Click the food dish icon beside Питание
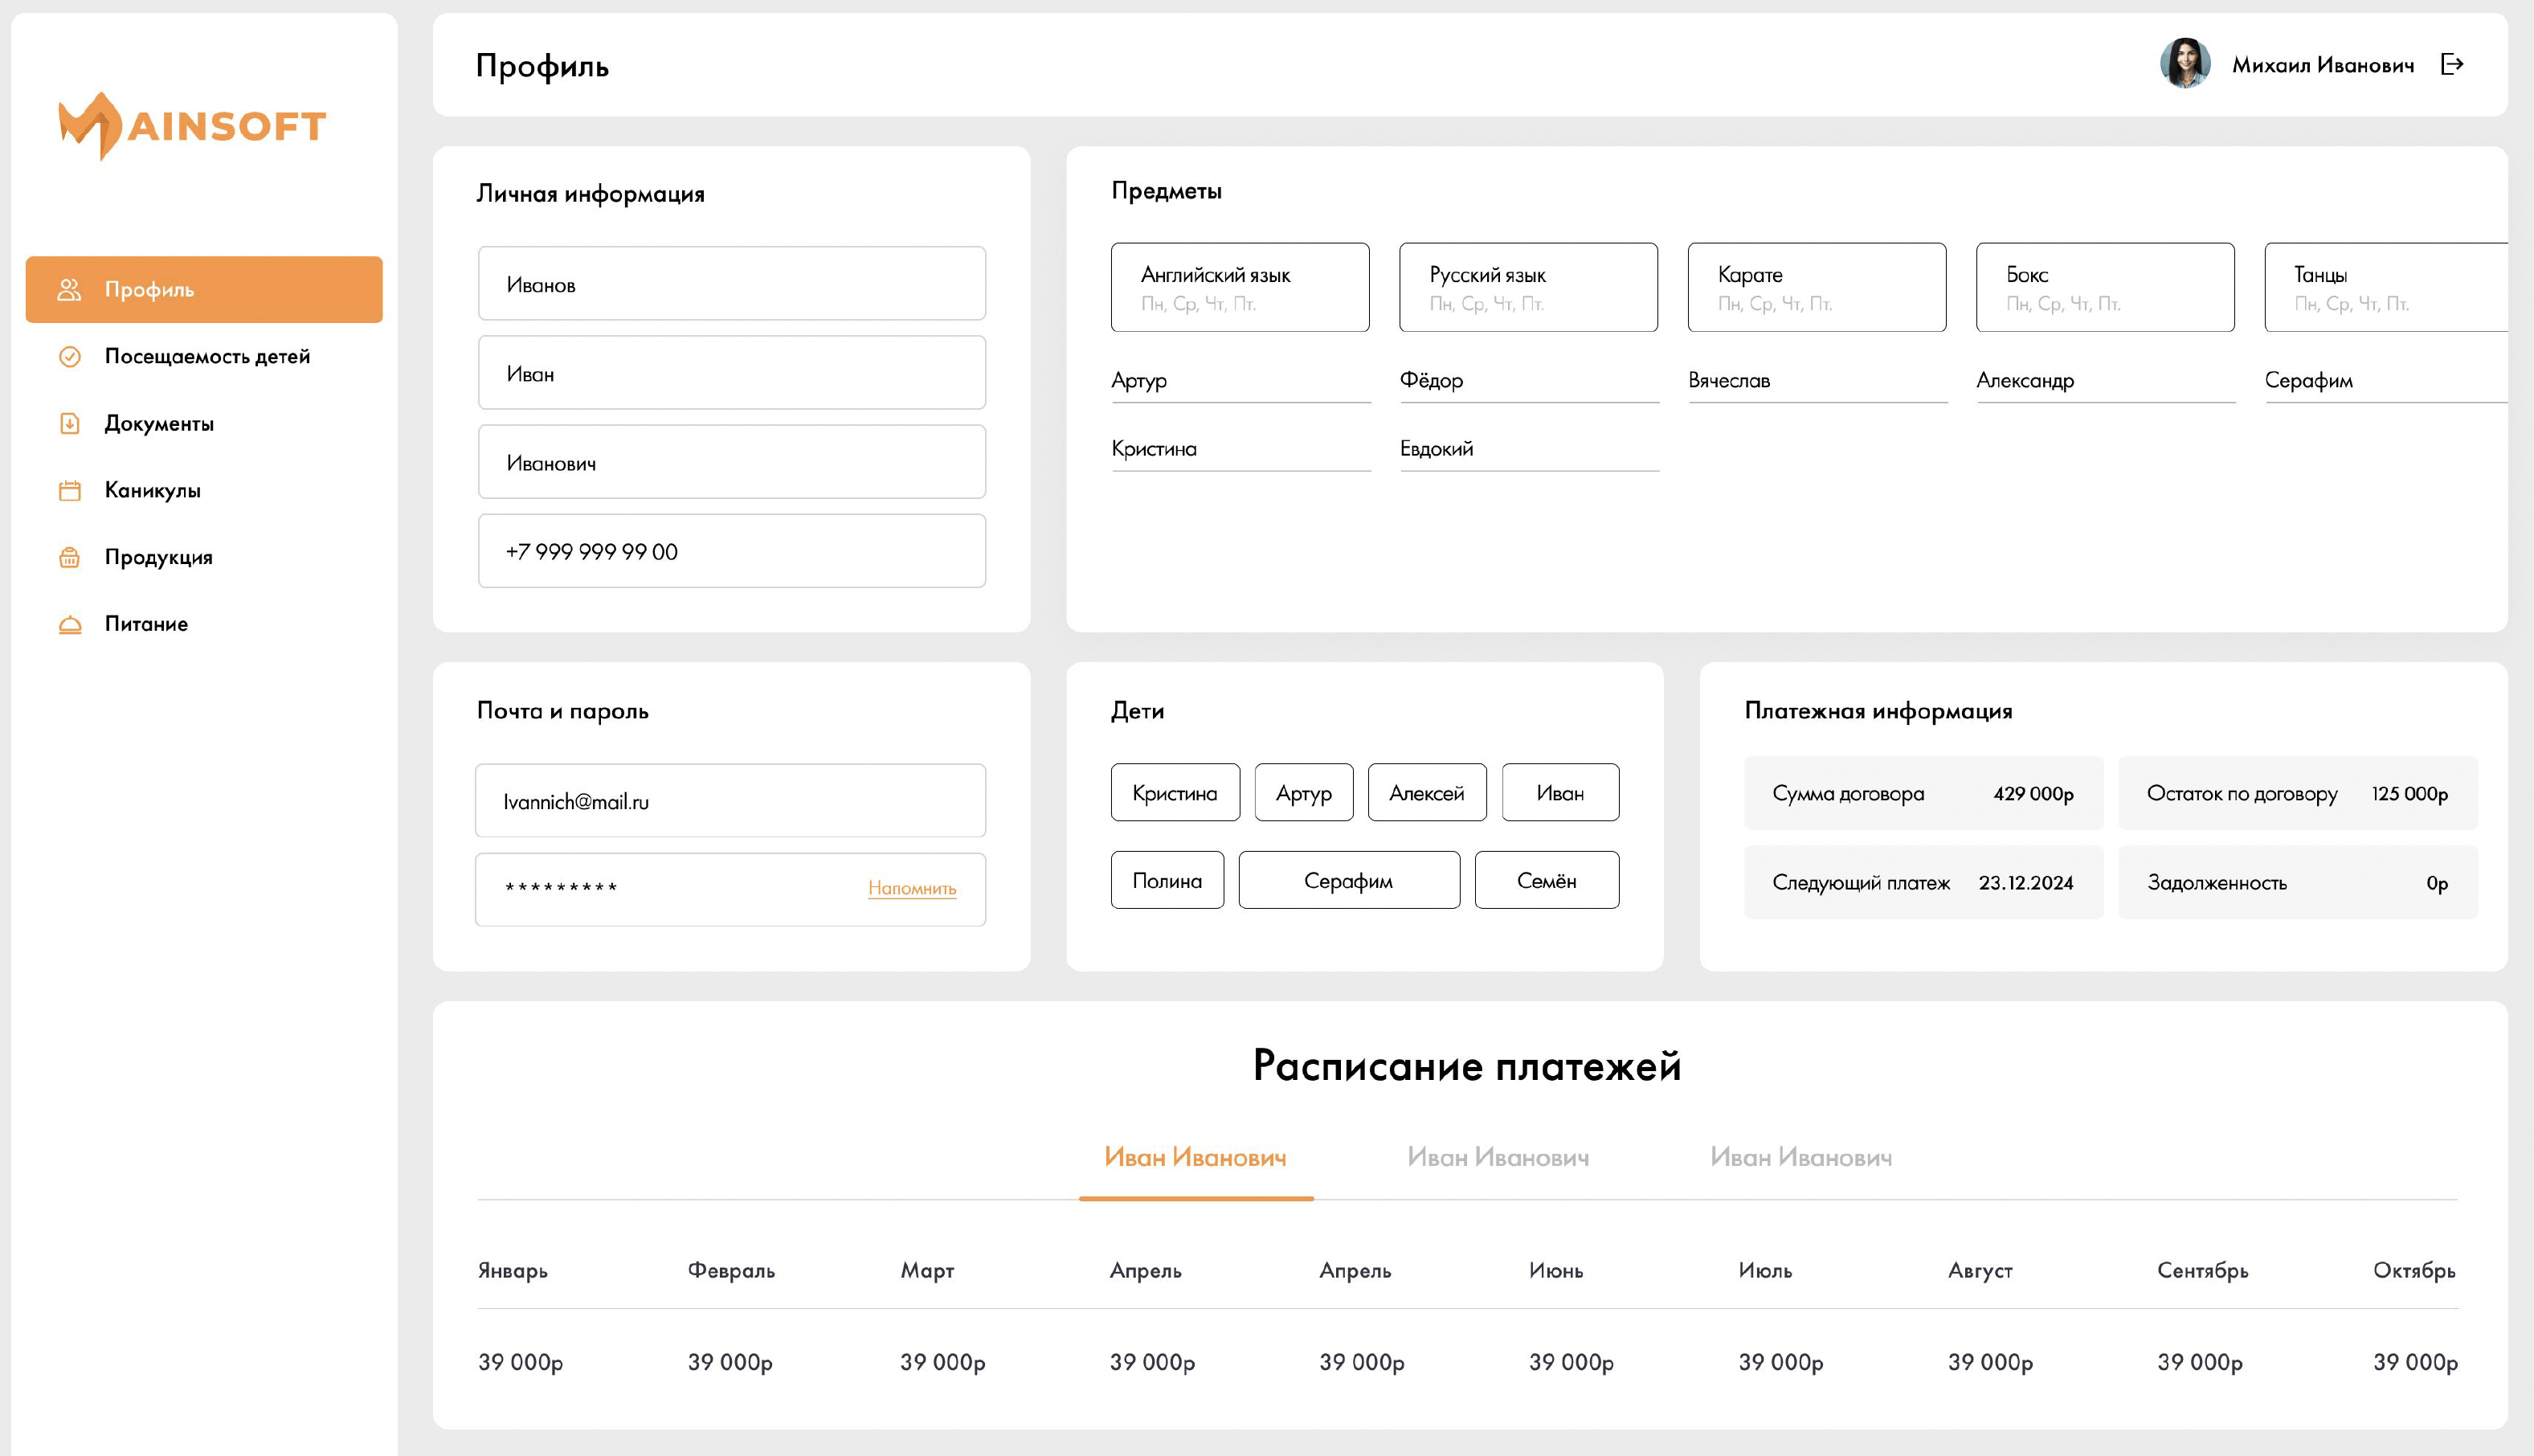2534x1456 pixels. click(x=69, y=625)
